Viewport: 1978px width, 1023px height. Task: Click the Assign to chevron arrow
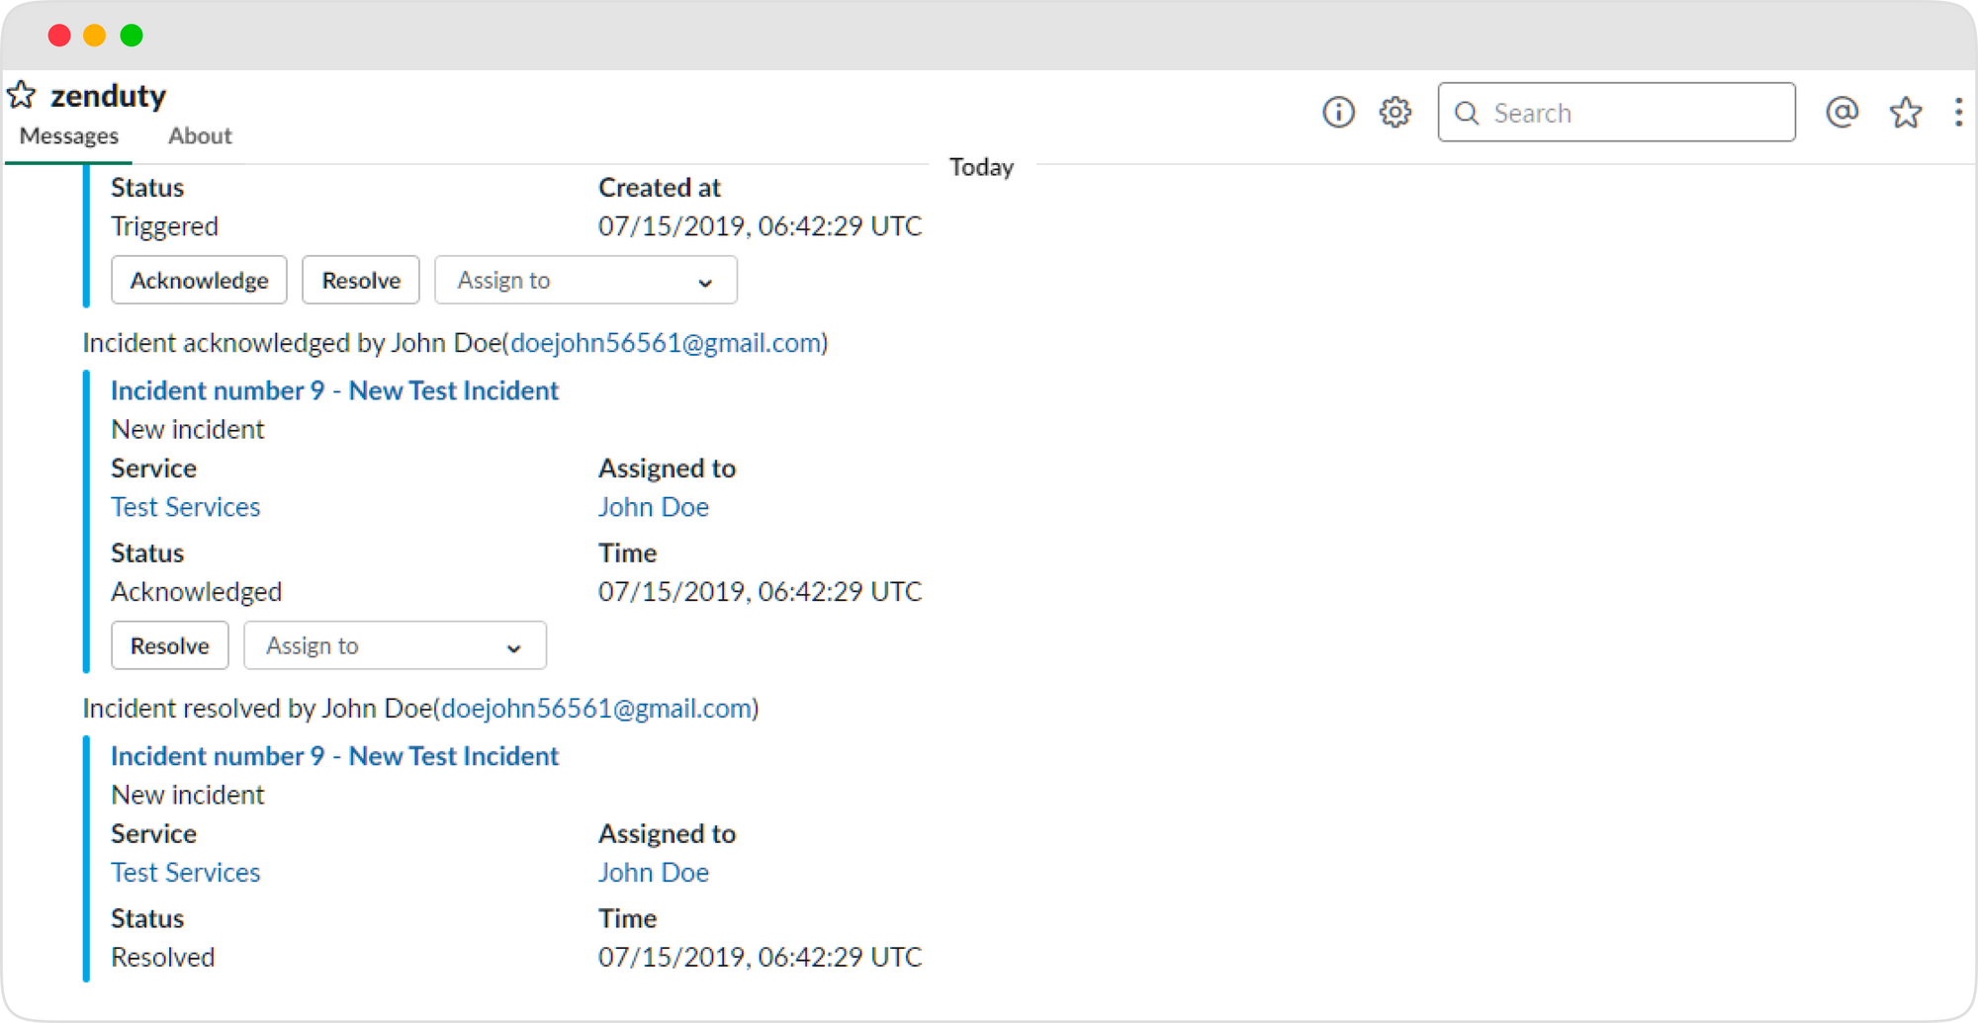[x=704, y=281]
